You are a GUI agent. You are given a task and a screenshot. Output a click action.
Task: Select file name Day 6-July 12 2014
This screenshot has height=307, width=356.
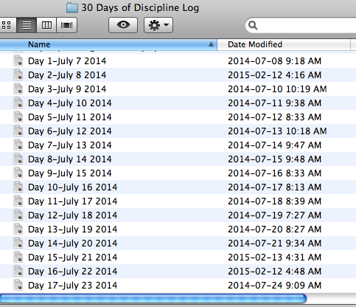pyautogui.click(x=70, y=131)
